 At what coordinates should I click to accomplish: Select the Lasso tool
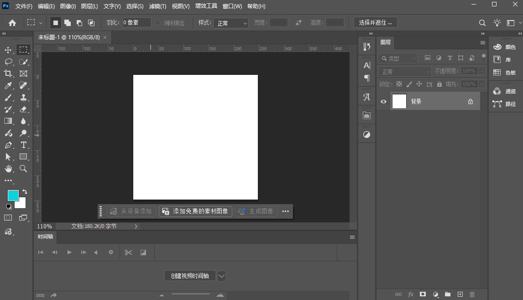8,62
